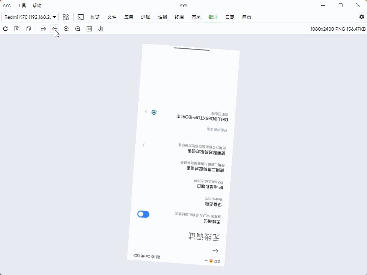Switch to the 日志 tab
The image size is (367, 275).
pos(230,17)
